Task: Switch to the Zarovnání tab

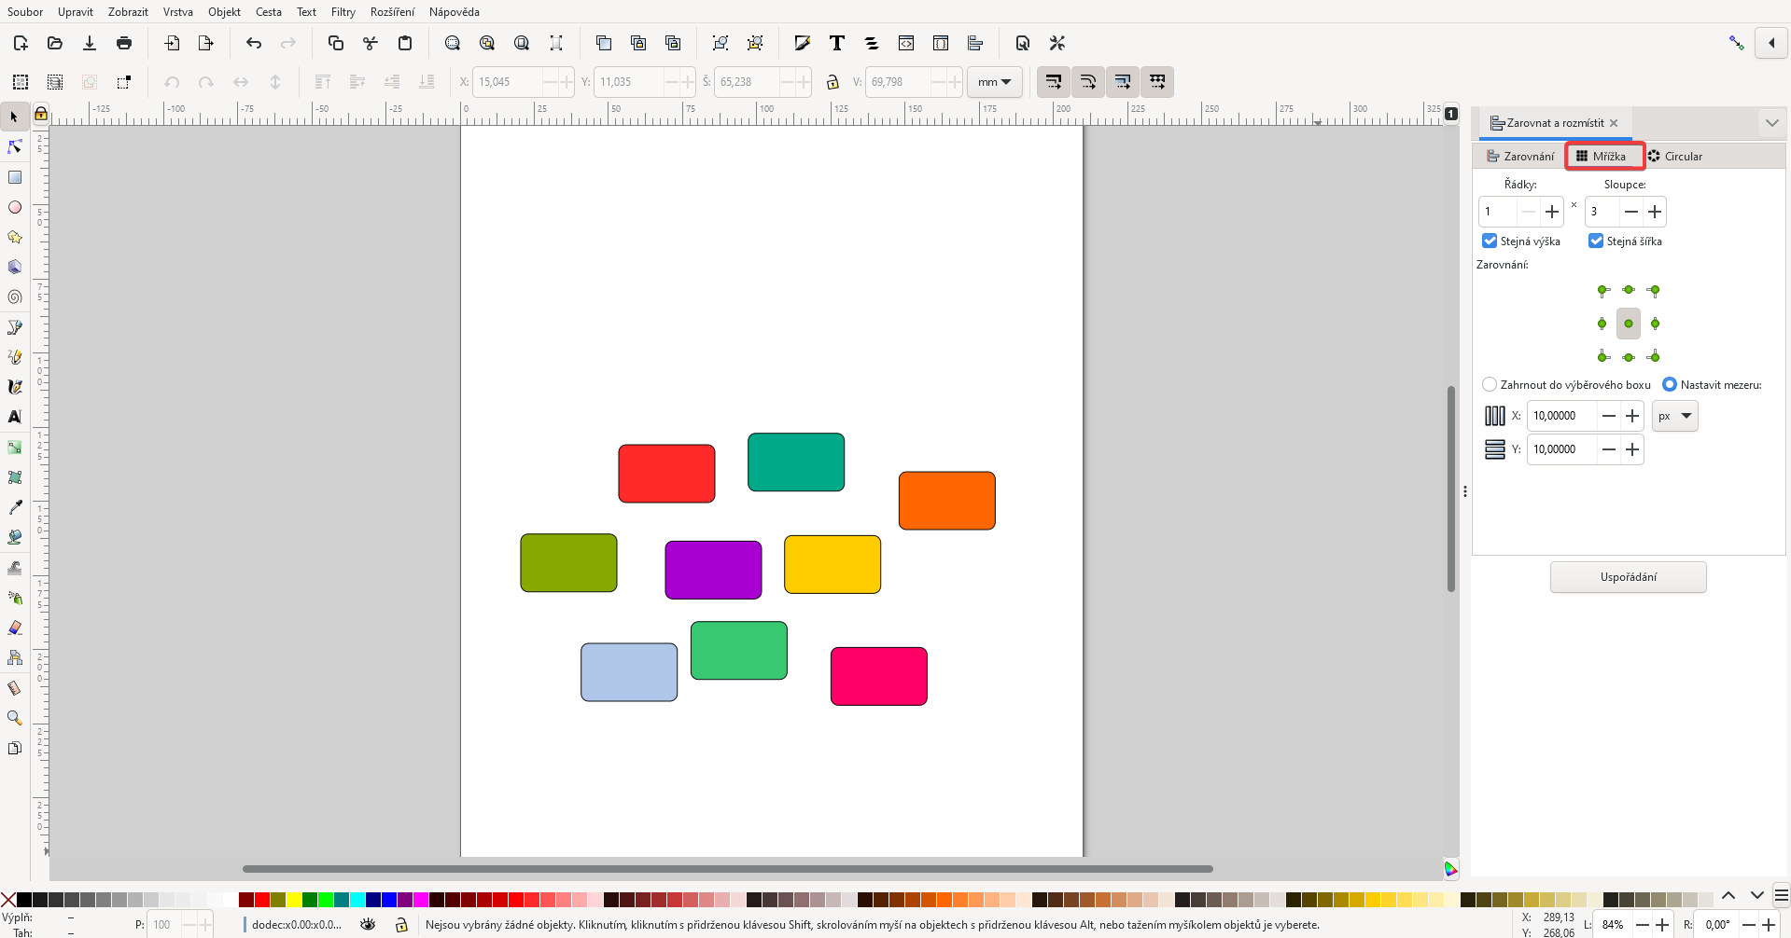Action: pos(1520,156)
